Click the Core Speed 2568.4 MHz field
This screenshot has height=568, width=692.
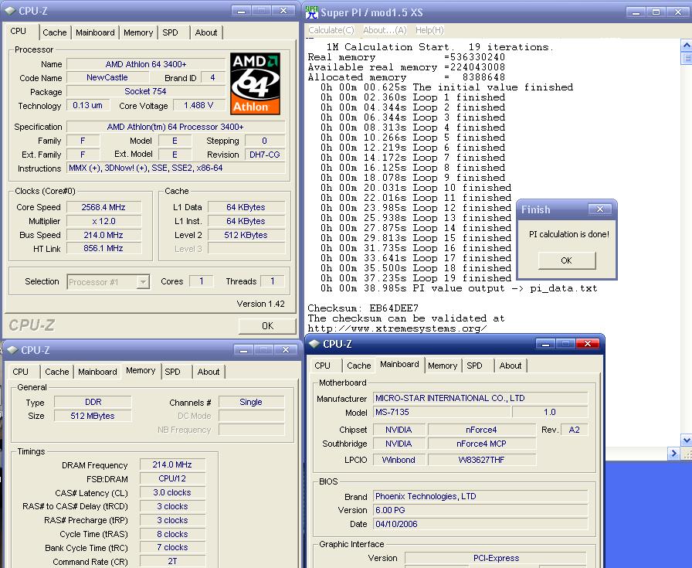point(103,207)
